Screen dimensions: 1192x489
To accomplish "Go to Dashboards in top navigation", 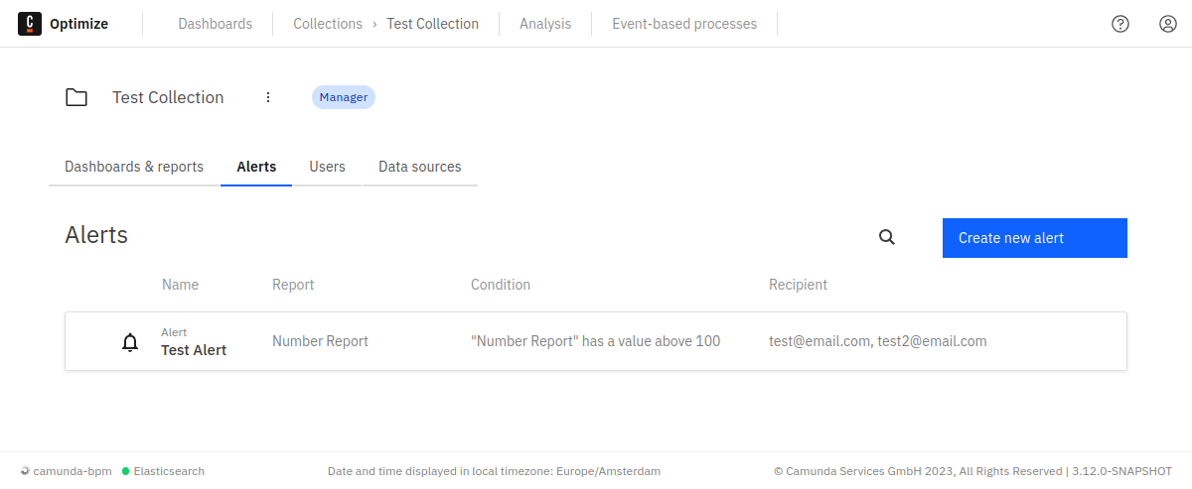I will point(215,24).
